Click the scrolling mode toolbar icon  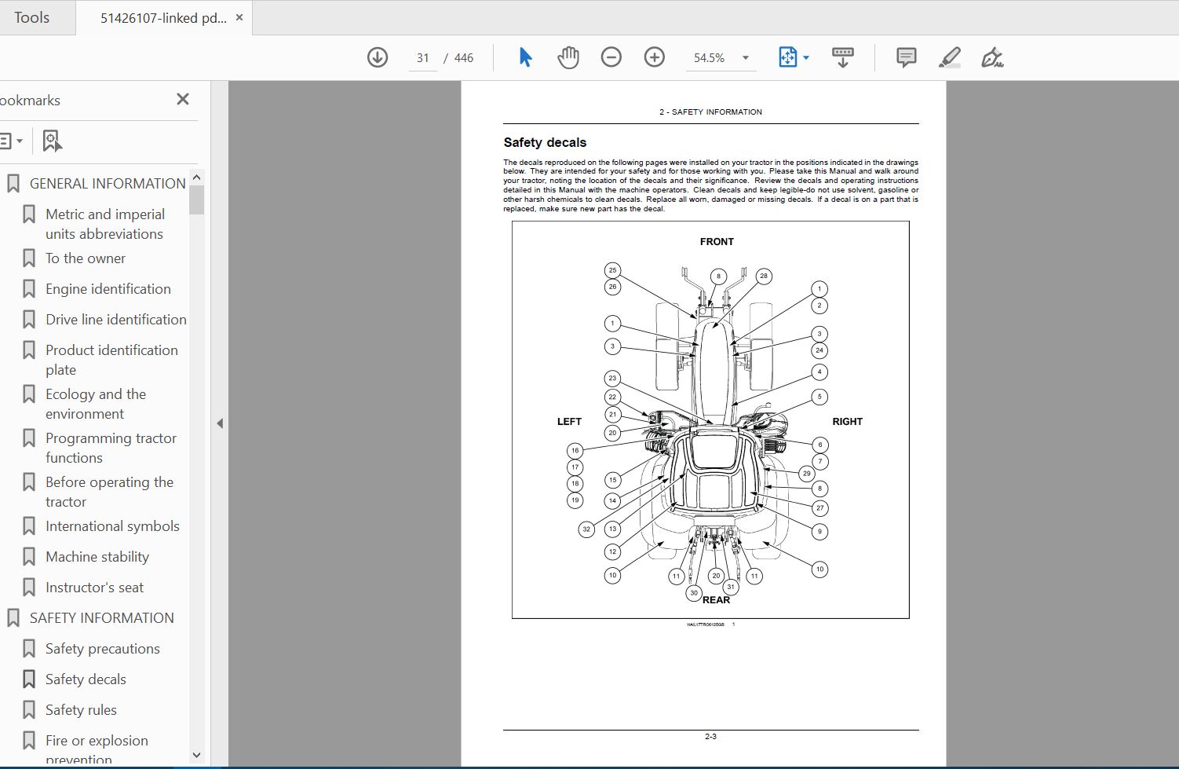tap(842, 57)
